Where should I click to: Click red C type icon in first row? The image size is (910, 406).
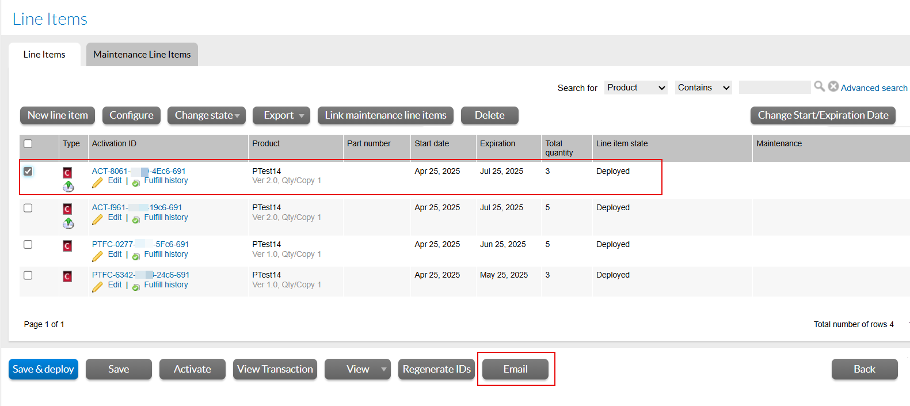67,173
